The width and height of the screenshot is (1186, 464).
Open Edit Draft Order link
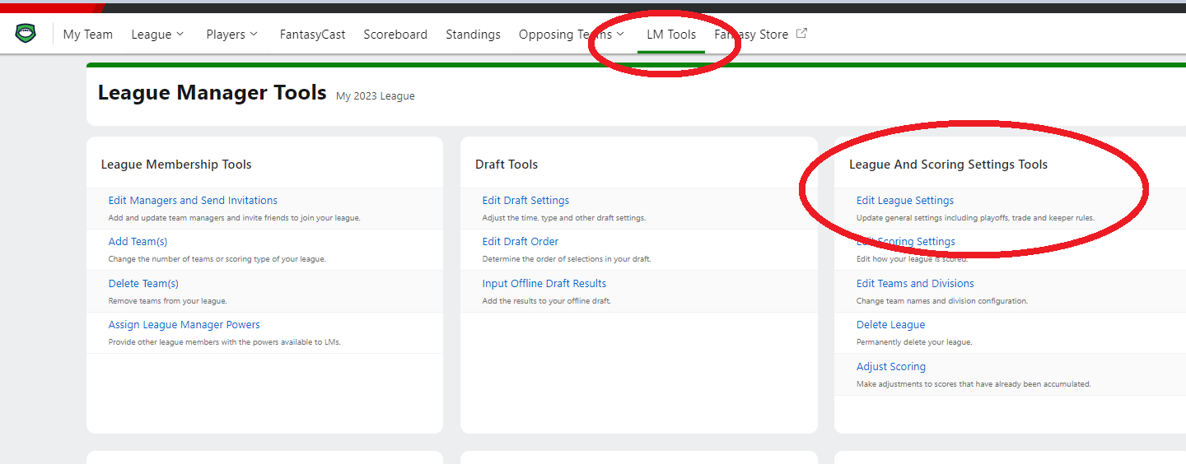coord(521,241)
